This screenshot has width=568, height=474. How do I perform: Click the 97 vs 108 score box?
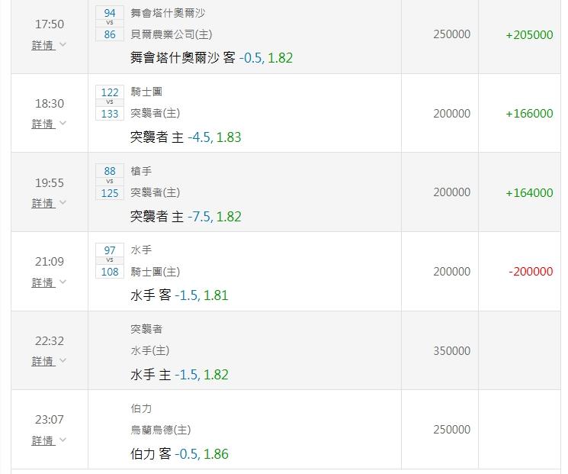(110, 261)
